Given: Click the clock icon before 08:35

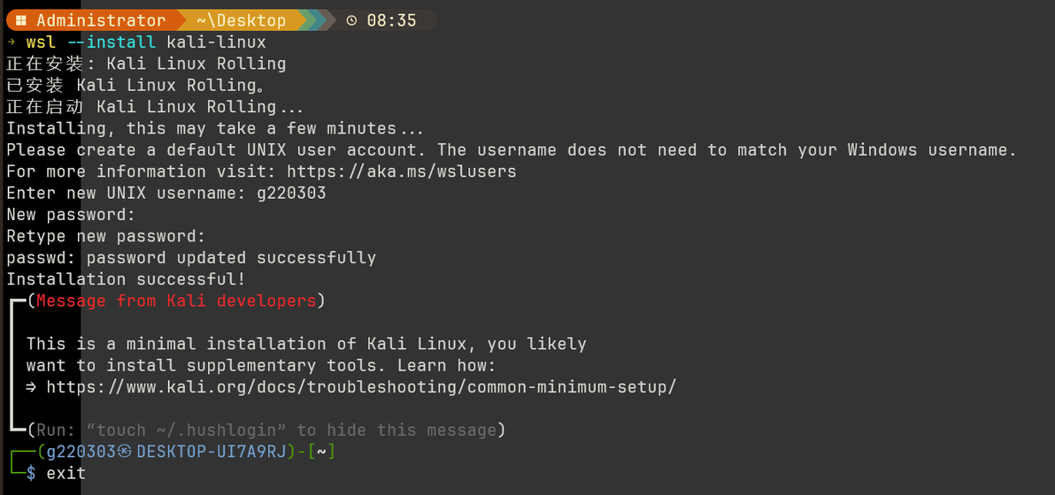Looking at the screenshot, I should [352, 20].
